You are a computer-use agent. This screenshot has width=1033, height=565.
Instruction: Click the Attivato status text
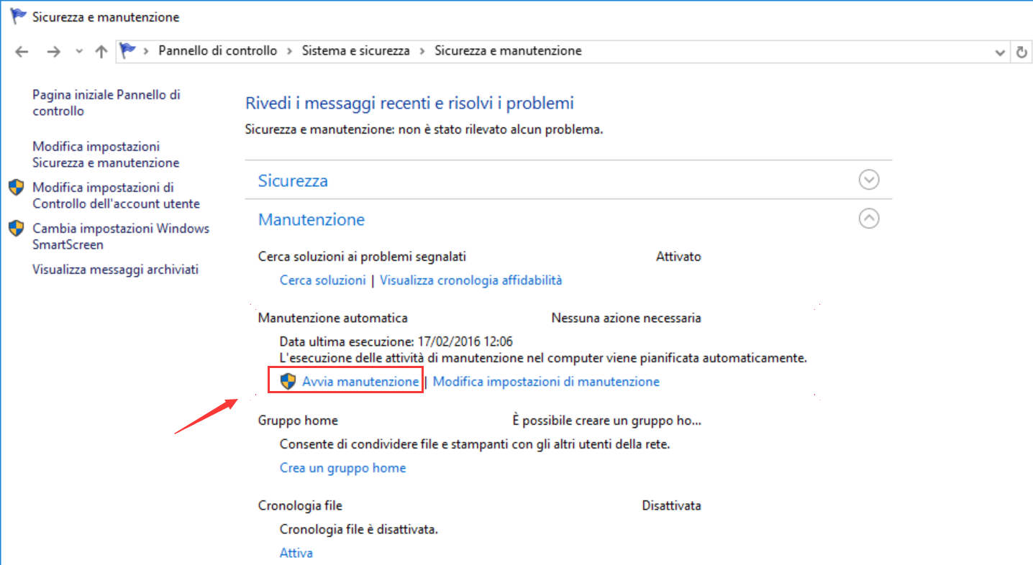[678, 257]
